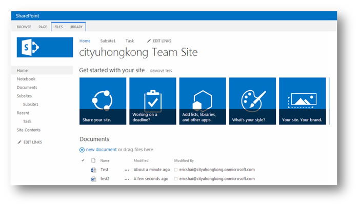
Task: Select Subsite1 in the left navigation tree
Action: pos(31,104)
